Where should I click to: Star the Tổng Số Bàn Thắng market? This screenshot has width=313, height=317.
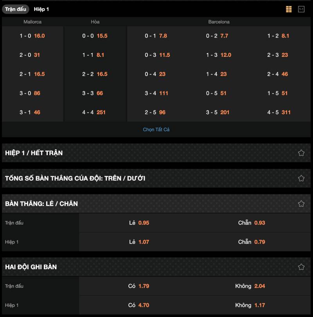(301, 178)
